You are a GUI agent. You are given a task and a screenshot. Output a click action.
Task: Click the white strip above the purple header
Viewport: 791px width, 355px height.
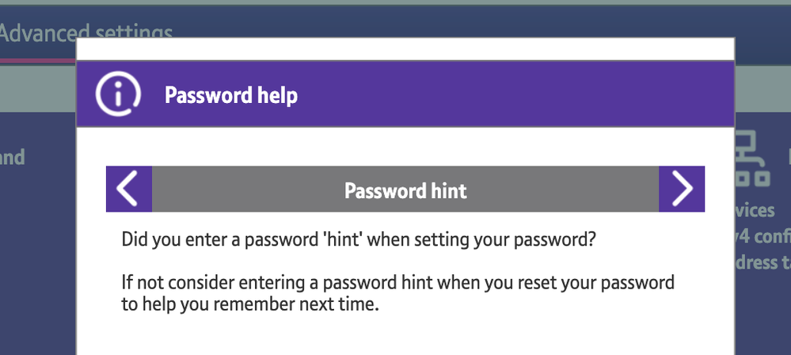tap(405, 49)
